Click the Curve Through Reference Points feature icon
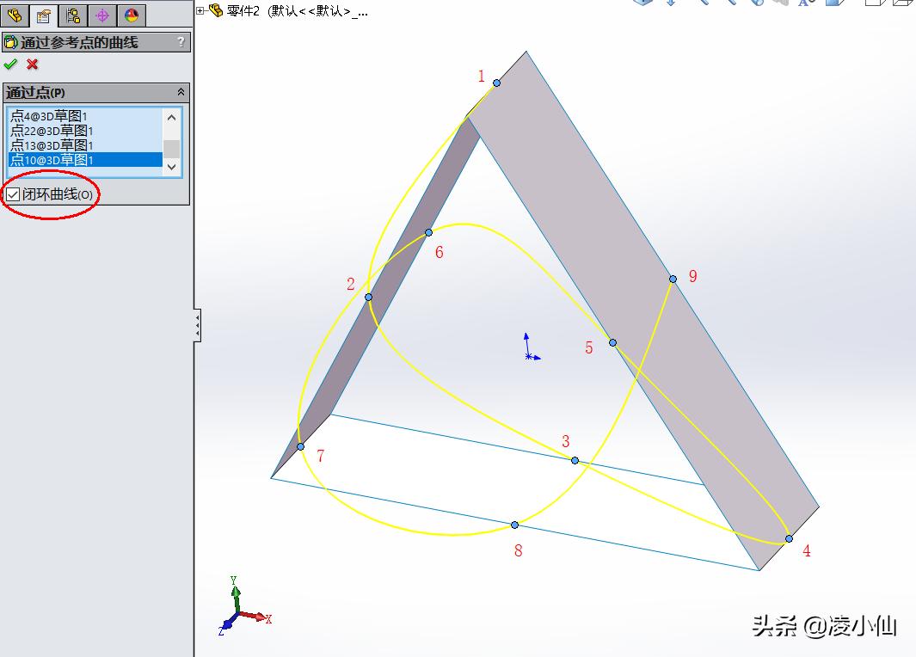Screen dimensions: 916x657 coord(11,41)
